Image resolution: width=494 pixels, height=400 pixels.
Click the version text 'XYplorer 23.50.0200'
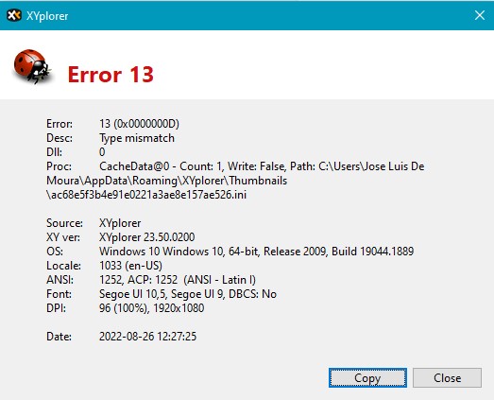(x=146, y=237)
